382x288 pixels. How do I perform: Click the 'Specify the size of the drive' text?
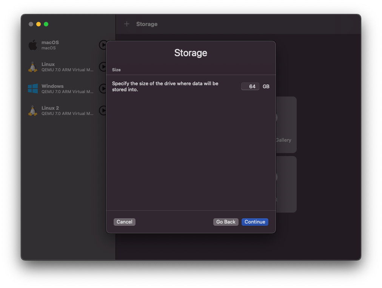click(165, 86)
